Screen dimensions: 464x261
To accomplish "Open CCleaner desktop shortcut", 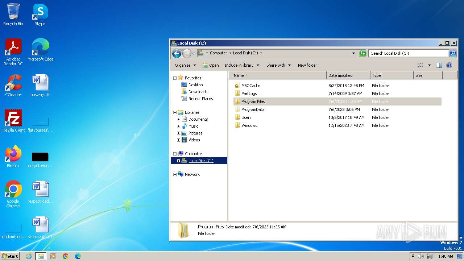I will pos(13,86).
